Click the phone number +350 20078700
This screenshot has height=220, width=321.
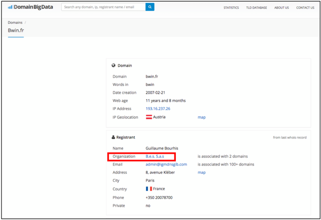[x=159, y=198]
